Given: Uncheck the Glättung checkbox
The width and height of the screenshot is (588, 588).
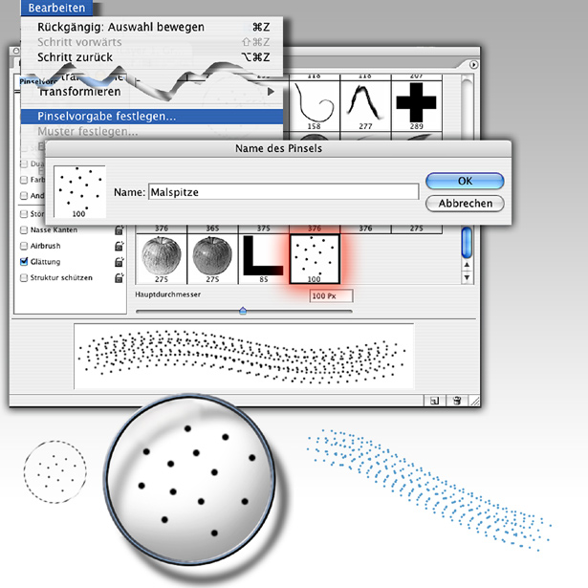Looking at the screenshot, I should pyautogui.click(x=24, y=261).
